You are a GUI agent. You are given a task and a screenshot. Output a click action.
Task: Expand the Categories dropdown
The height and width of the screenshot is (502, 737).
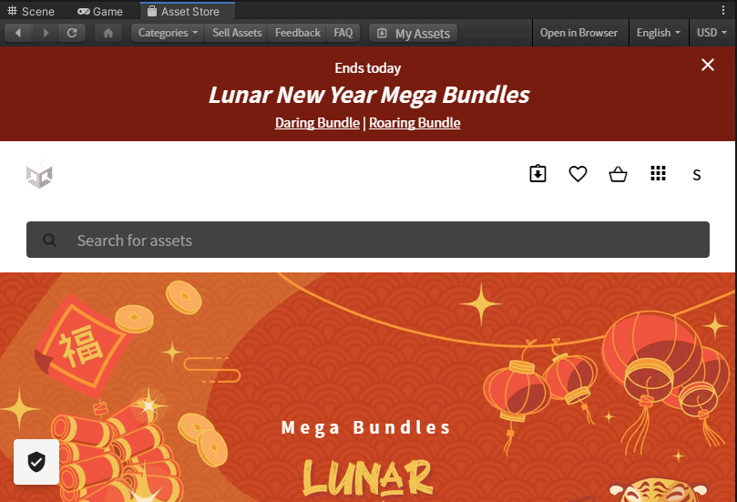tap(168, 33)
